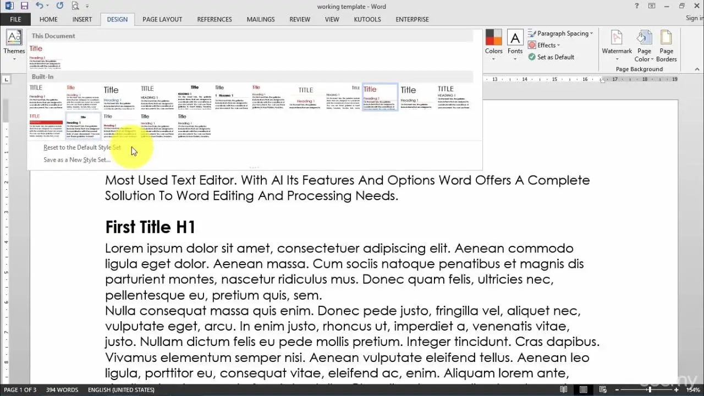Screen dimensions: 704x396
Task: Switch to the HOME tab
Action: [x=48, y=19]
